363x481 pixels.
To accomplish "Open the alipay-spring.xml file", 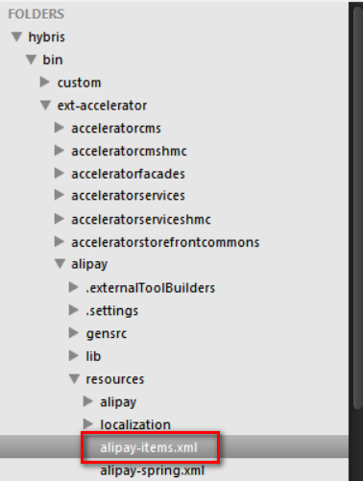I will (x=153, y=470).
